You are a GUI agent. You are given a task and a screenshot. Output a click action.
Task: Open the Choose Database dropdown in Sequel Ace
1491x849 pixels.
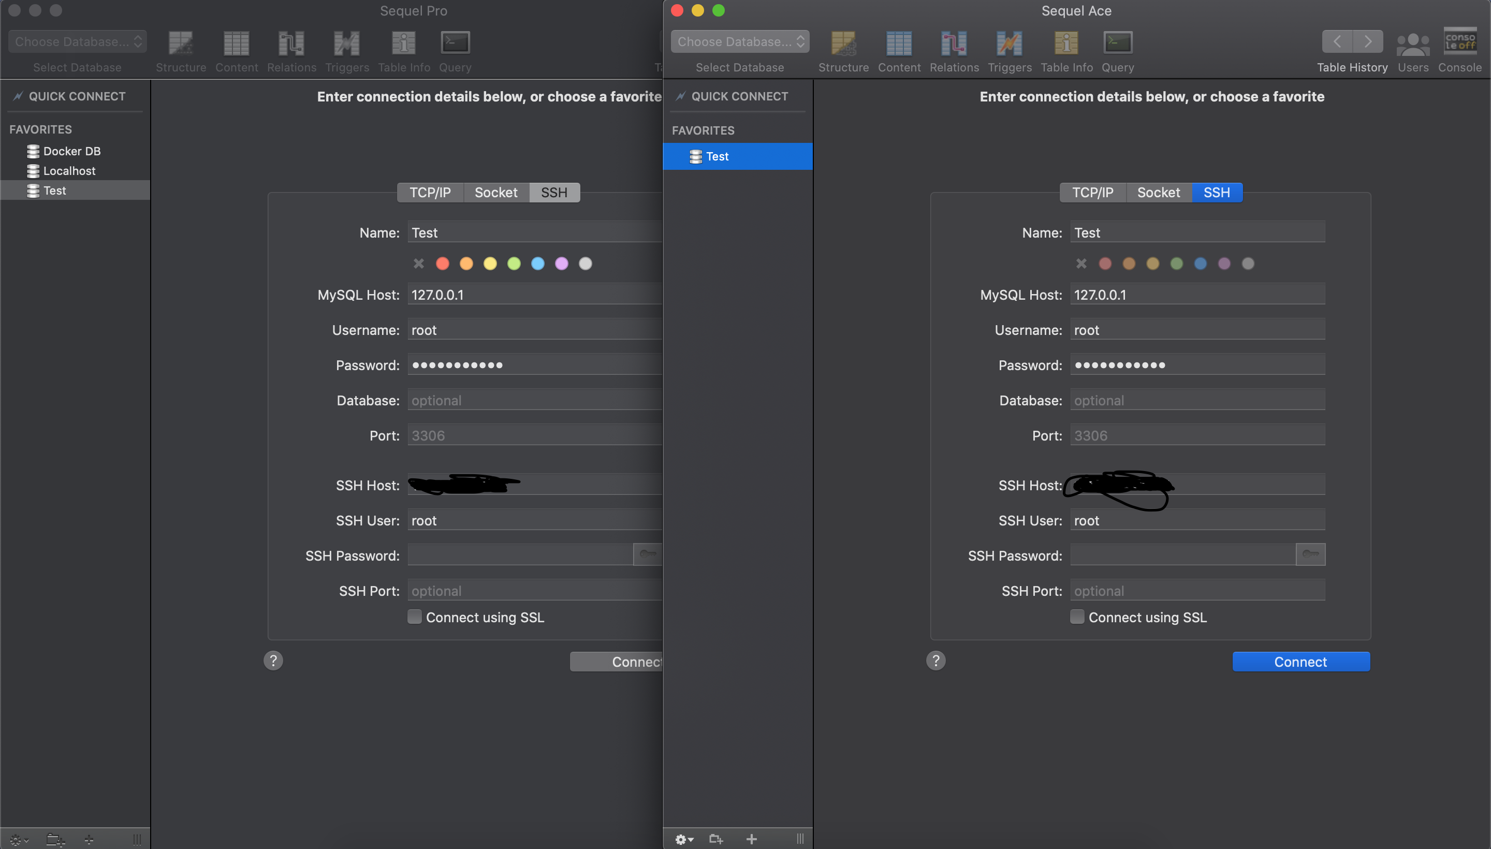(x=739, y=41)
